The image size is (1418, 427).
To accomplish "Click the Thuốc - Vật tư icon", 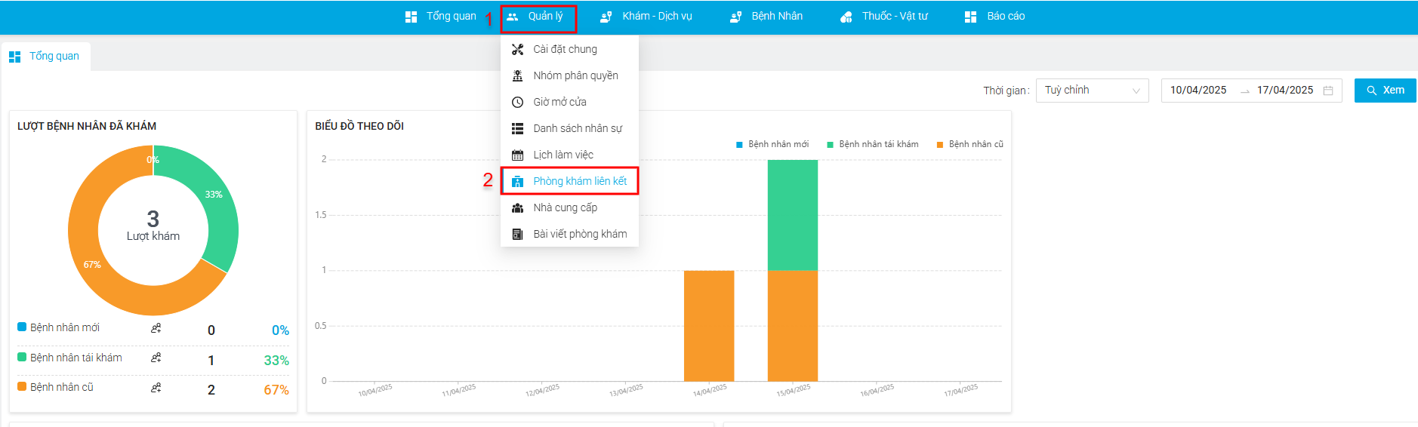I will pyautogui.click(x=846, y=17).
